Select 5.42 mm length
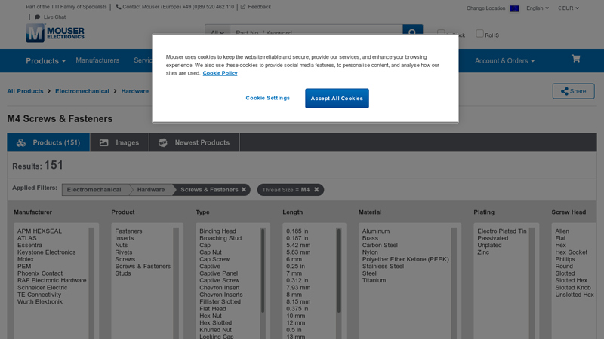 point(298,246)
